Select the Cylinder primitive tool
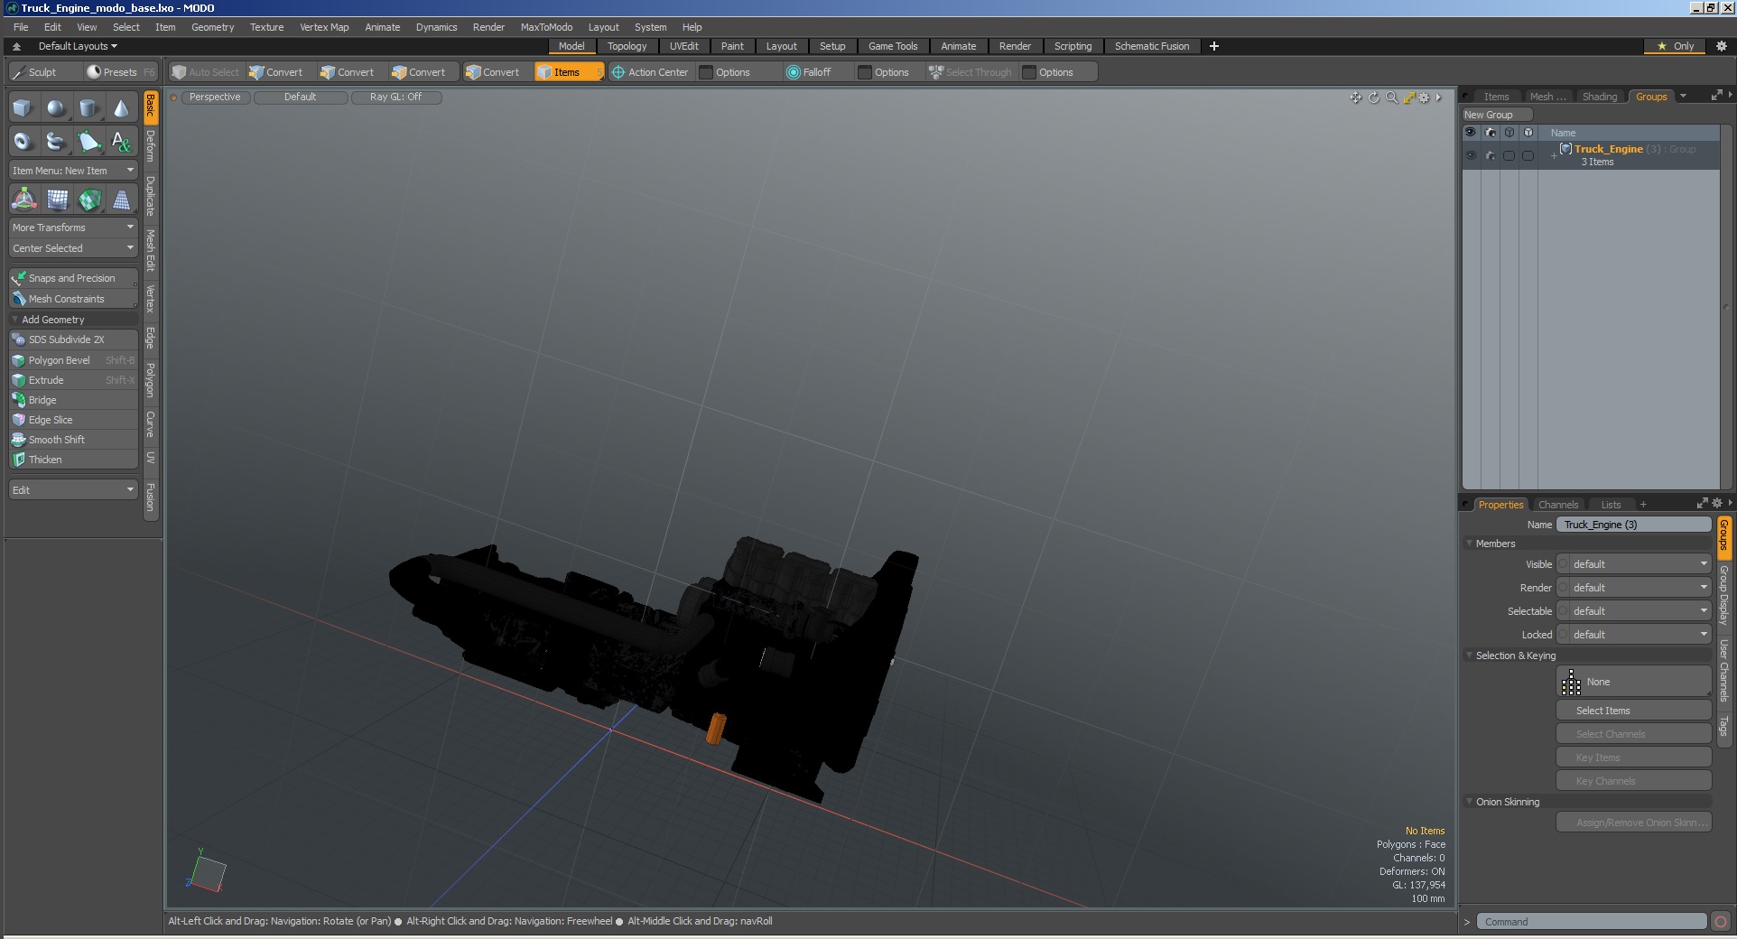Viewport: 1737px width, 939px height. tap(88, 108)
